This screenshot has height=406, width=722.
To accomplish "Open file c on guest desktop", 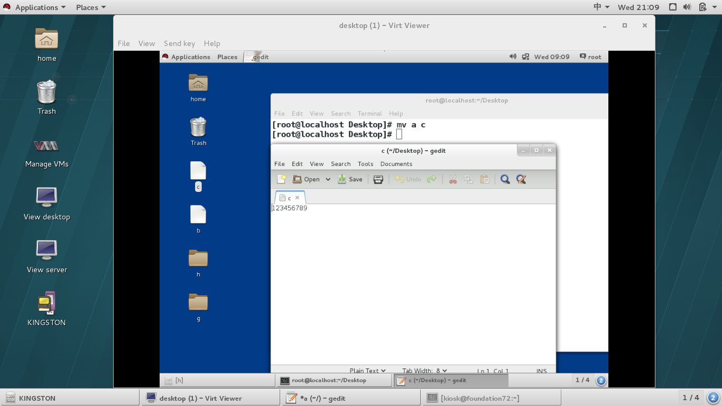I will pyautogui.click(x=198, y=176).
